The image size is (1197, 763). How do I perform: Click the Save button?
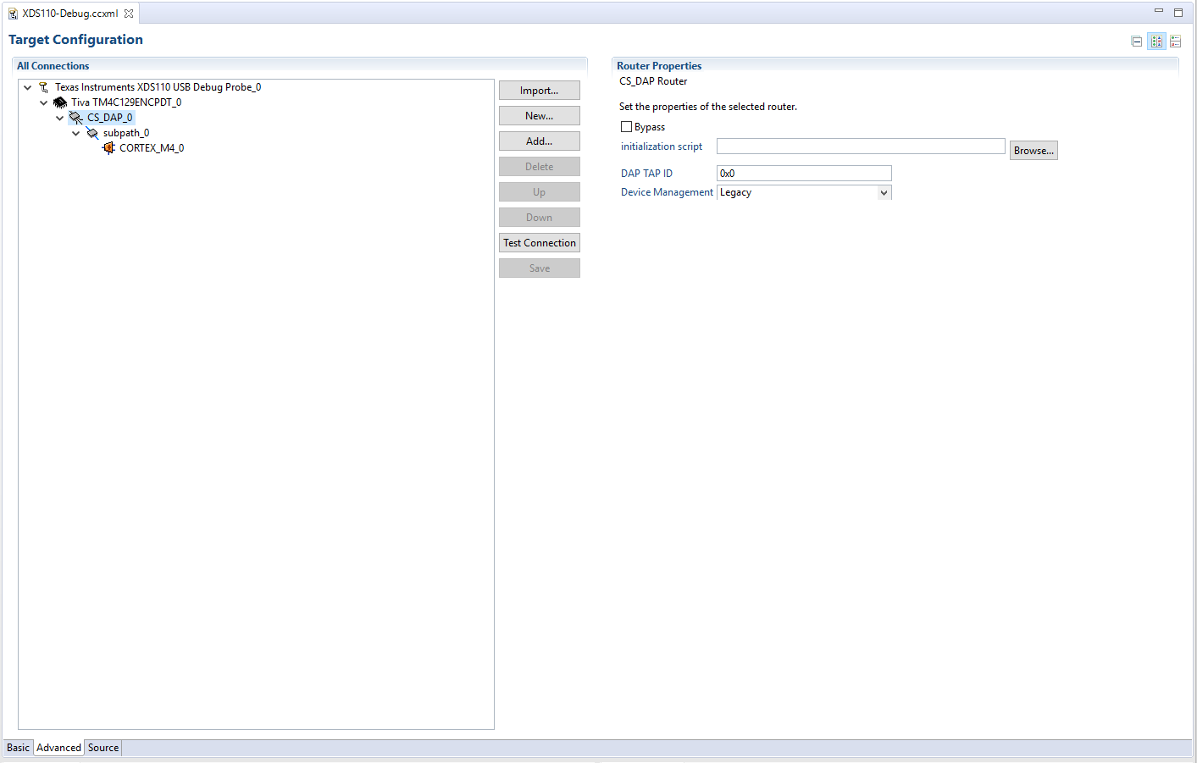click(x=539, y=268)
